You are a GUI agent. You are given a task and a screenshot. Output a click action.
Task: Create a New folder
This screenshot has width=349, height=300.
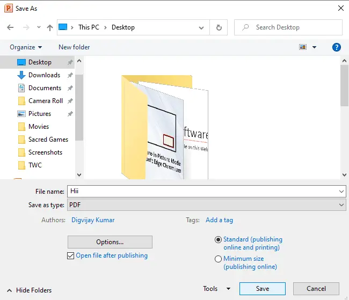click(74, 47)
